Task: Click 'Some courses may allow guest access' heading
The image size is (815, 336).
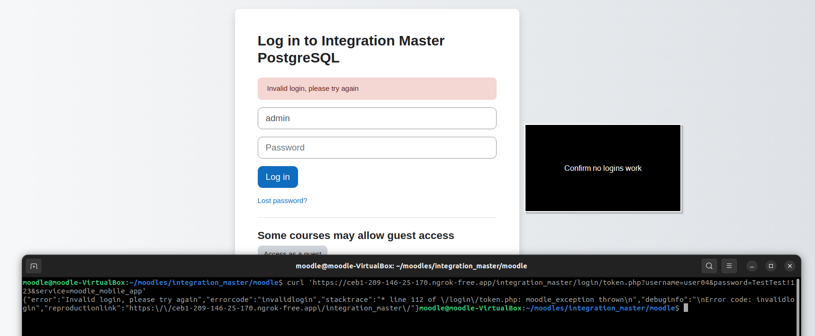Action: pos(356,236)
